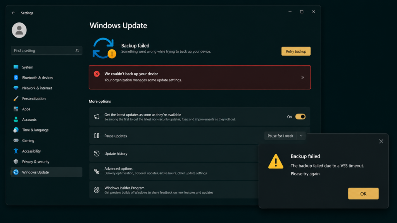This screenshot has width=397, height=223.
Task: Click the Privacy shield icon
Action: coord(16,161)
